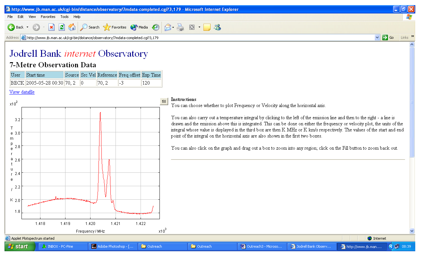Click the Messenger icon in toolbar

pyautogui.click(x=218, y=27)
